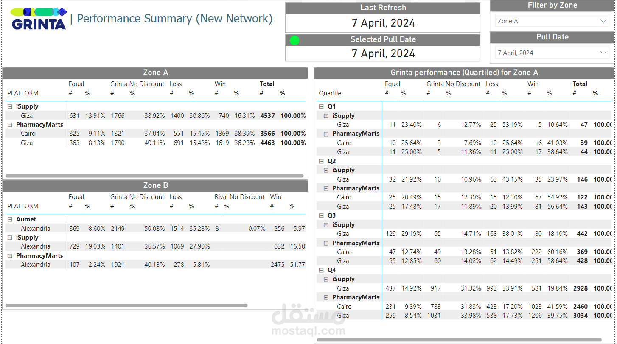Click the Filter by Zone header label
This screenshot has height=344, width=617.
point(552,6)
